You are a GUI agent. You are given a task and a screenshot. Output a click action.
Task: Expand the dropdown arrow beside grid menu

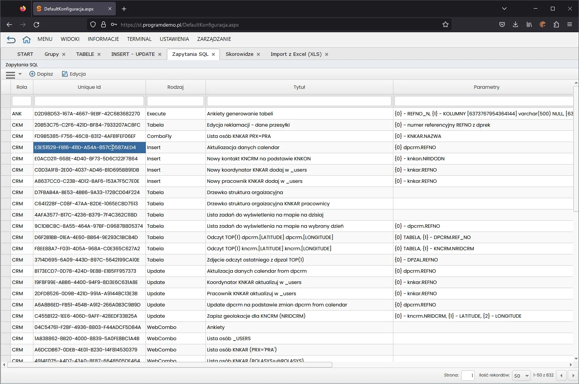coord(20,74)
